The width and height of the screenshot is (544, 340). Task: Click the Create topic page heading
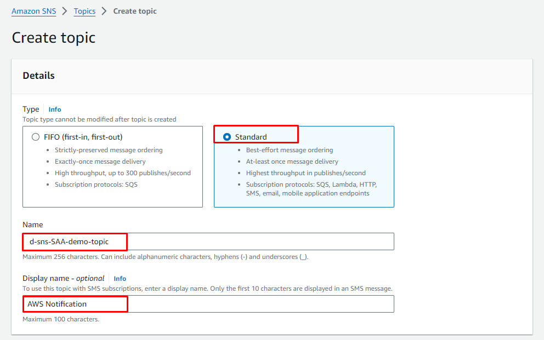point(54,37)
